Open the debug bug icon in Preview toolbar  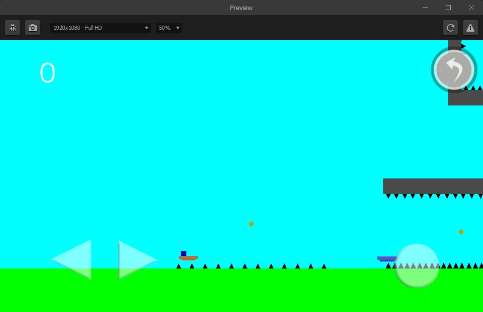point(13,28)
